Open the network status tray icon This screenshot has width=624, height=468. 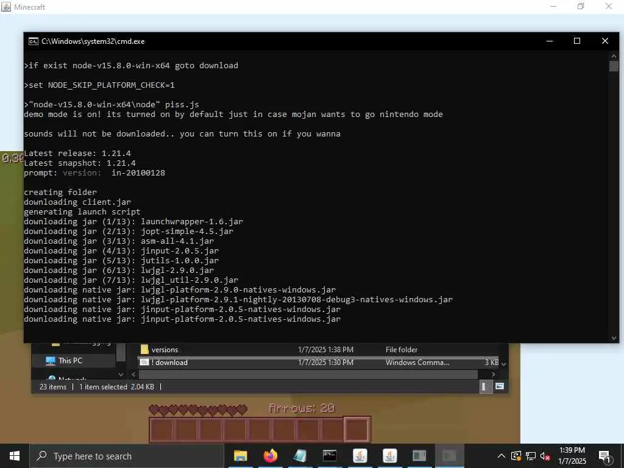pyautogui.click(x=531, y=456)
